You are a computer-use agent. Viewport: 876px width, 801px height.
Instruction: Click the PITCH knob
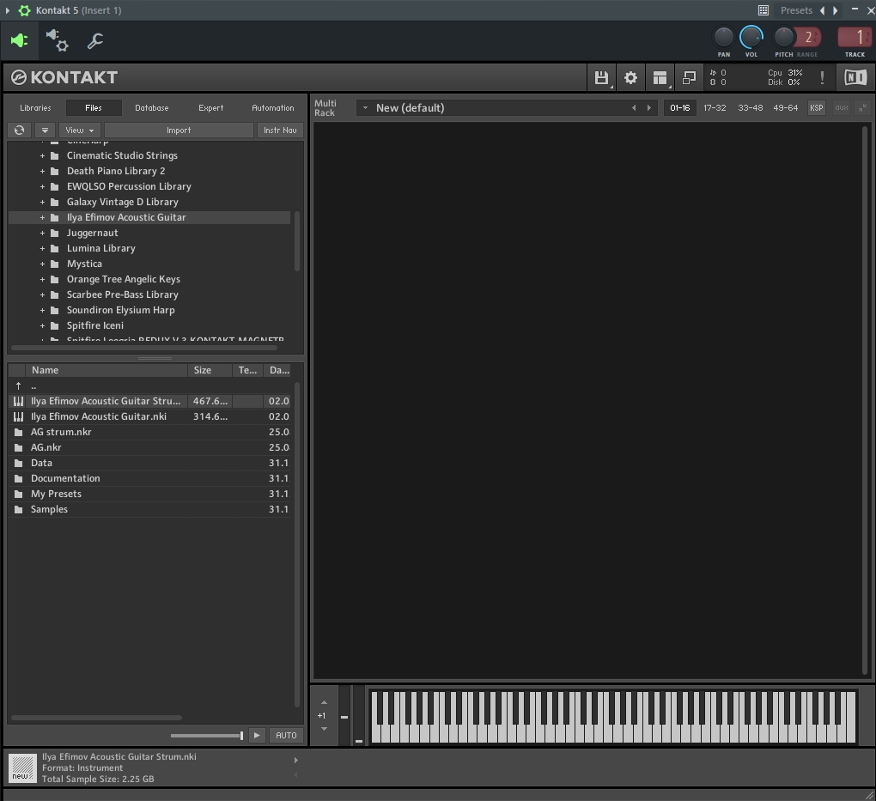(784, 38)
